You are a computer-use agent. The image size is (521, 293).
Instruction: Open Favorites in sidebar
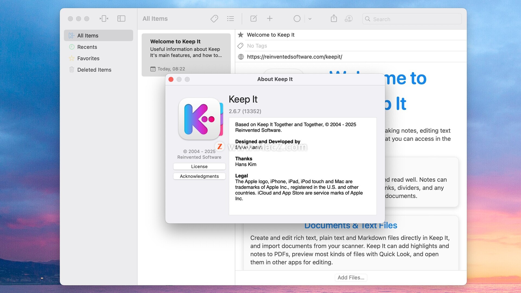pos(99,58)
